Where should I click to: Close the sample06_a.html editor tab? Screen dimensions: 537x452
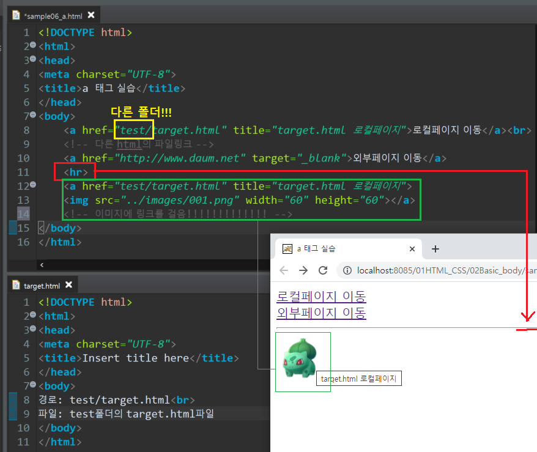click(91, 15)
